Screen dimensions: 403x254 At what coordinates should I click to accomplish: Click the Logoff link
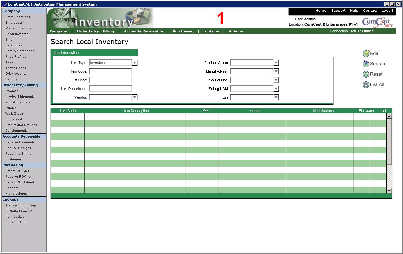tap(387, 11)
